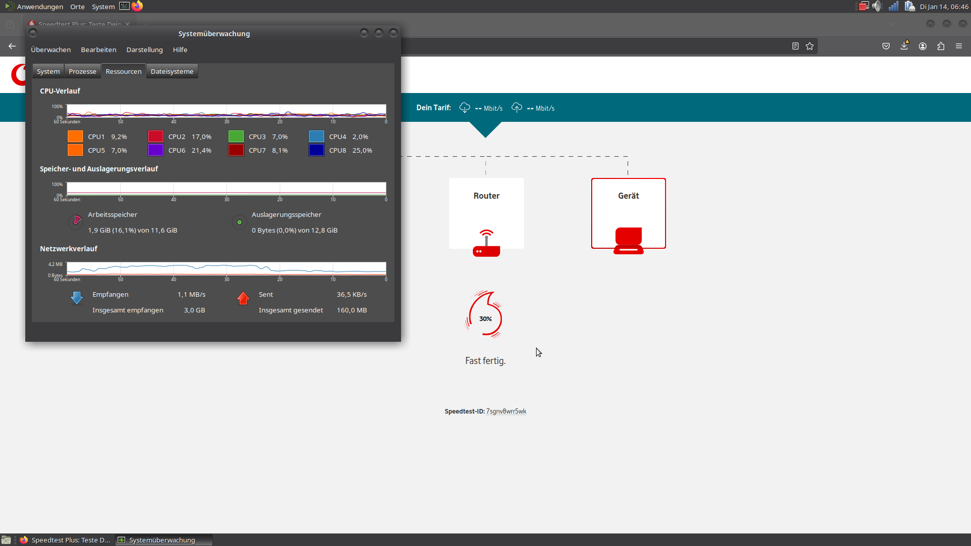Switch to the Dateisysteme tab
Screen dimensions: 971x546
(172, 71)
